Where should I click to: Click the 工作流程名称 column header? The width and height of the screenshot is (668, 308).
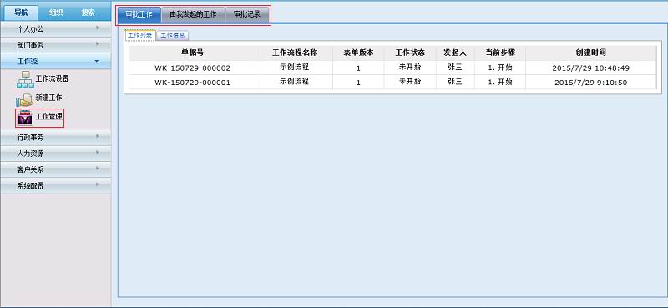tap(295, 53)
